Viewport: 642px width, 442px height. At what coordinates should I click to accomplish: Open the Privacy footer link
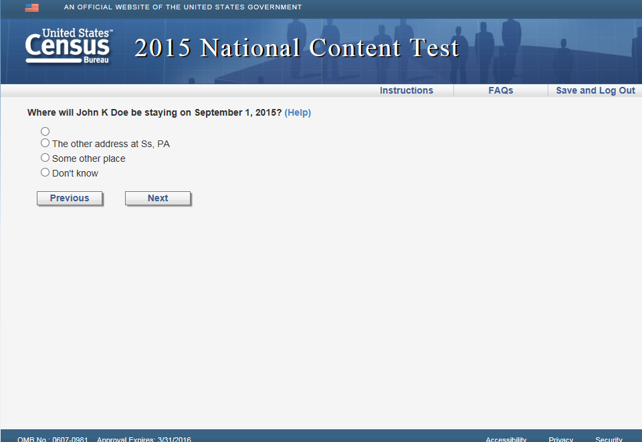[560, 439]
